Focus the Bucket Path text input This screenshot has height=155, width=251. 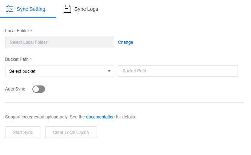click(x=178, y=71)
